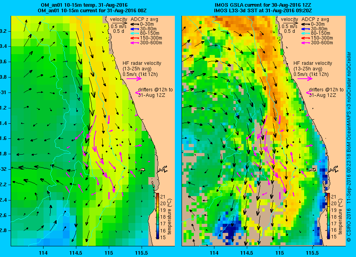Click the 'temperature (°C)' label in IMOS panel
356x257 pixels.
(340, 216)
